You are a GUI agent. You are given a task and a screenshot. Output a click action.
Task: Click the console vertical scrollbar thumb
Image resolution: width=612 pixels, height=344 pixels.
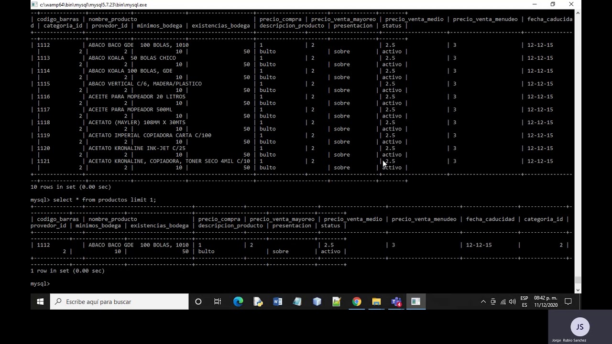tap(578, 280)
